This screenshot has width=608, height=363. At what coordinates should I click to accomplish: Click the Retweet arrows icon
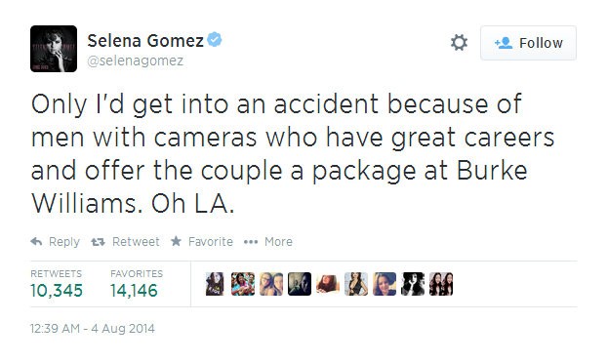pos(98,242)
